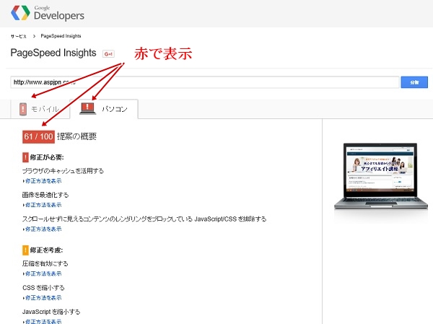Screen dimensions: 433x324
Task: Expand fix details under 圧縮を有効にする
Action: 42,273
